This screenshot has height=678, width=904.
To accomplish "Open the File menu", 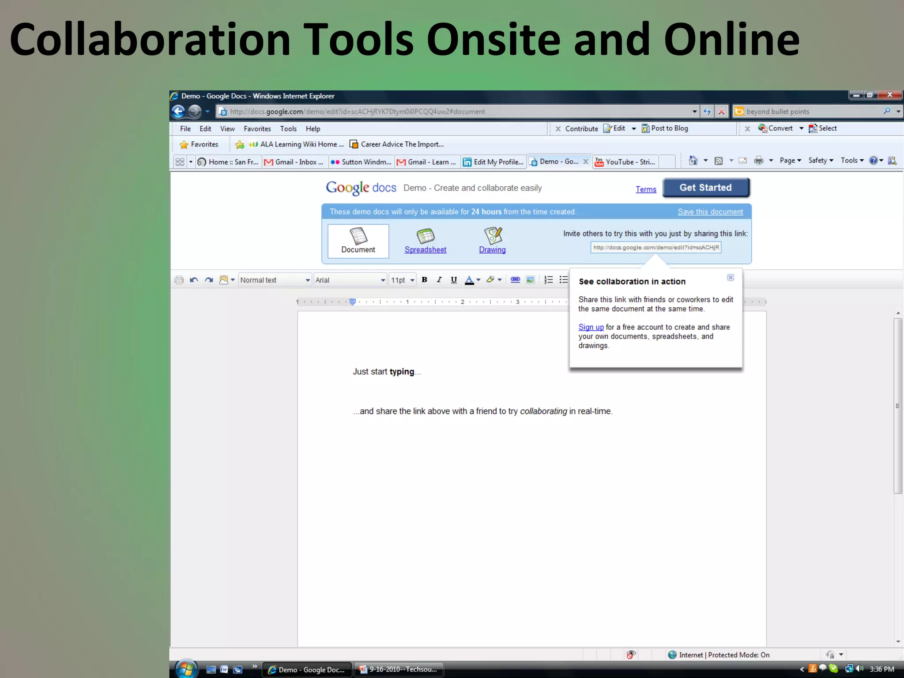I will coord(185,129).
